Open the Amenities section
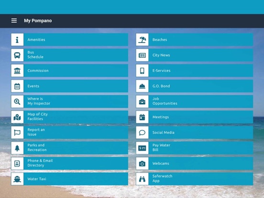This screenshot has height=198, width=264. point(69,40)
